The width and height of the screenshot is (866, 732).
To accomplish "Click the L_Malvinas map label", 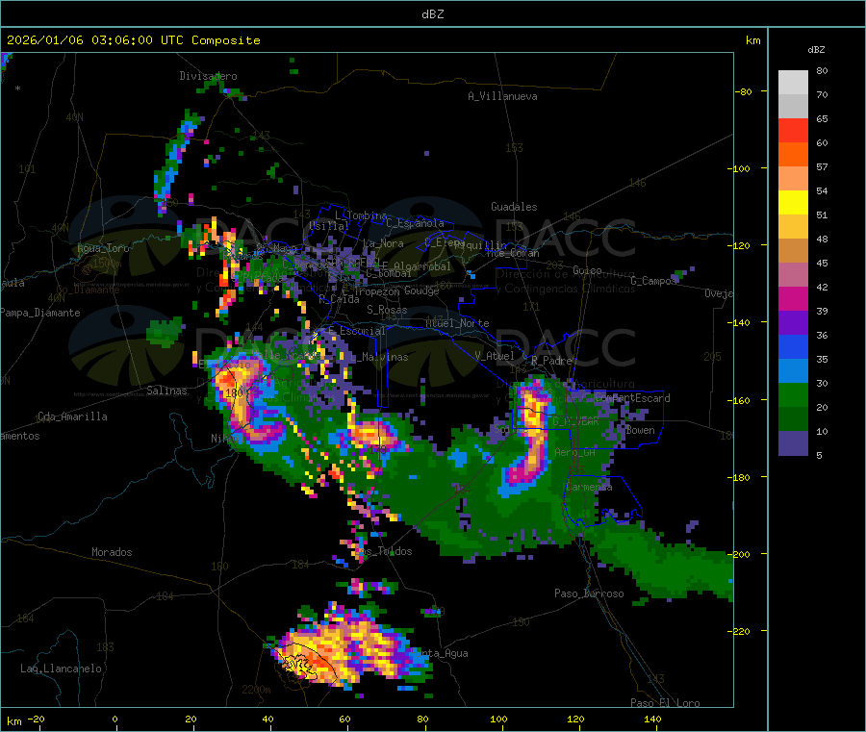I will pyautogui.click(x=379, y=357).
